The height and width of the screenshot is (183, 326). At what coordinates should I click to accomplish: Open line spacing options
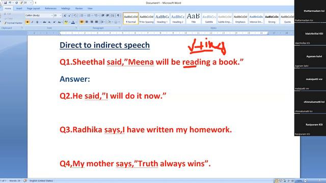click(102, 22)
